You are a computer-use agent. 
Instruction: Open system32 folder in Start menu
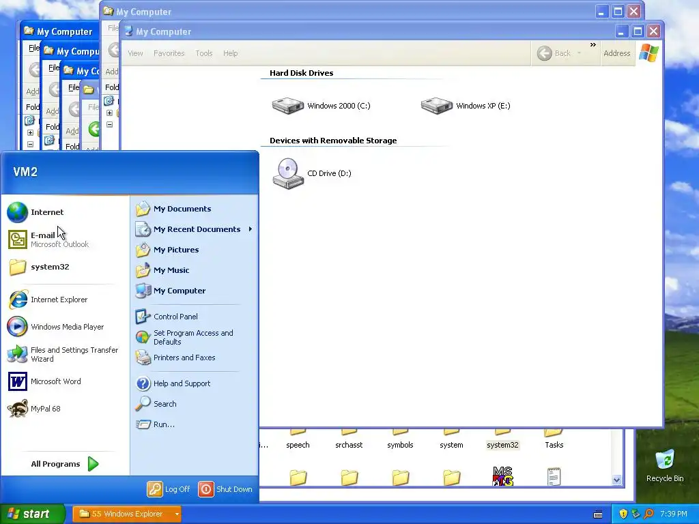[x=39, y=267]
